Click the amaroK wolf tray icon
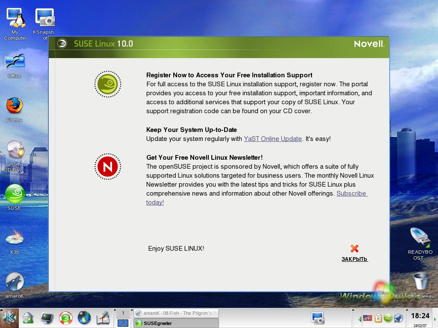Screen dimensions: 438x328 tap(399, 318)
